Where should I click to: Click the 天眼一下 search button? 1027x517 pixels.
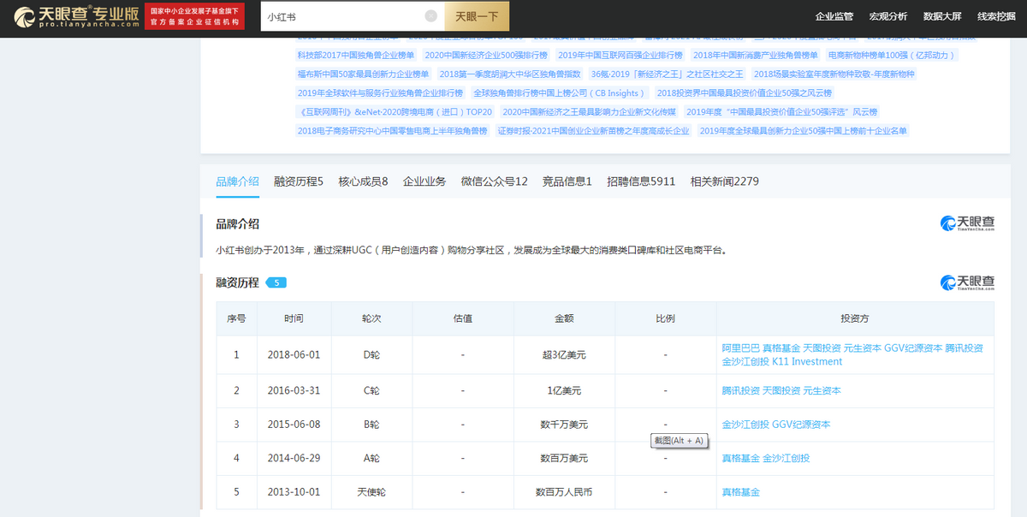pyautogui.click(x=476, y=15)
